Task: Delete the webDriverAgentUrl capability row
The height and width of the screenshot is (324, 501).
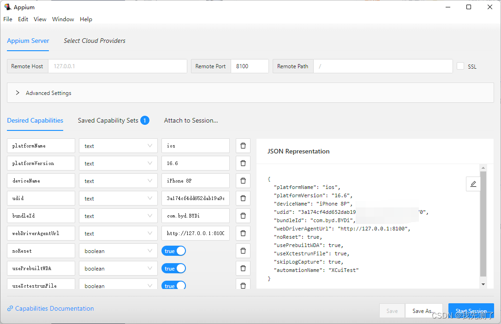Action: click(x=243, y=233)
